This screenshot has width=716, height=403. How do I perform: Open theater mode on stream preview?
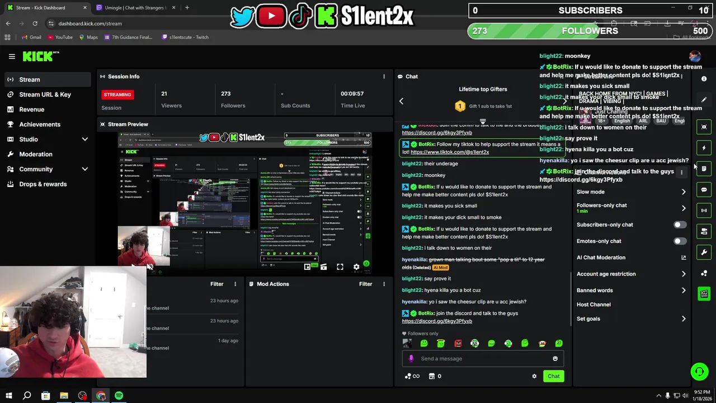(x=323, y=267)
